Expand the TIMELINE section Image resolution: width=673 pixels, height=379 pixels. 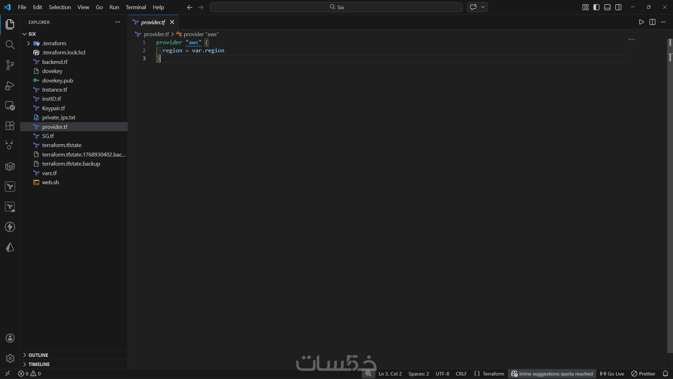click(x=39, y=364)
